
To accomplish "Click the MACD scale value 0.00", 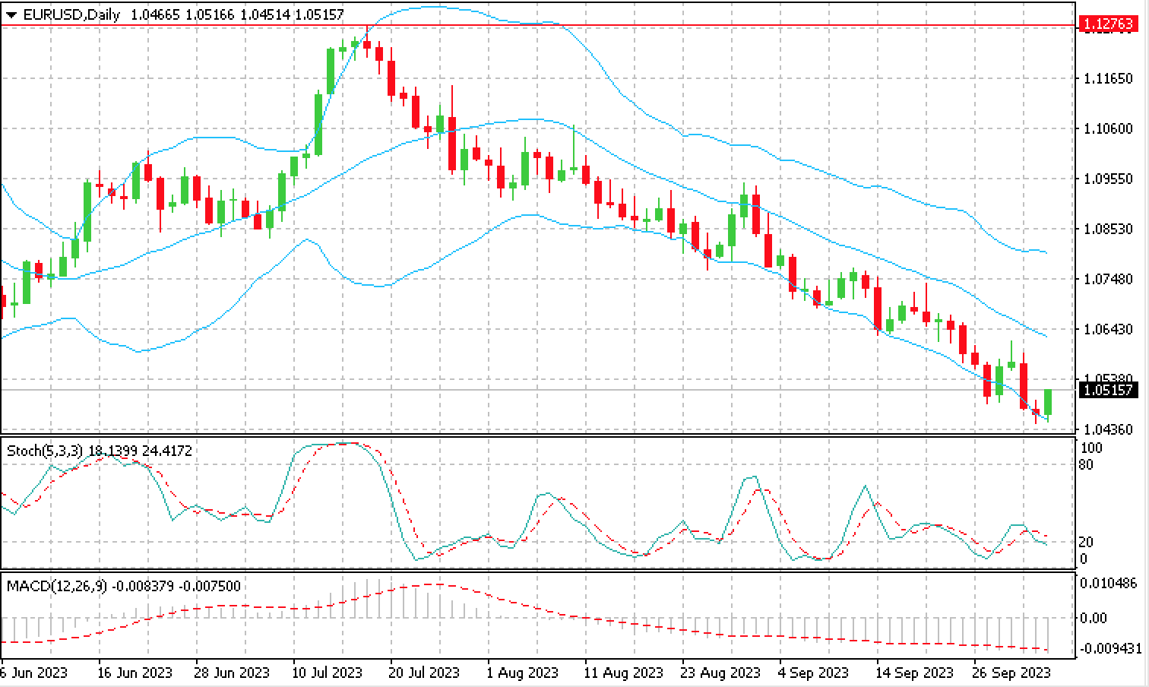I will tap(1093, 618).
